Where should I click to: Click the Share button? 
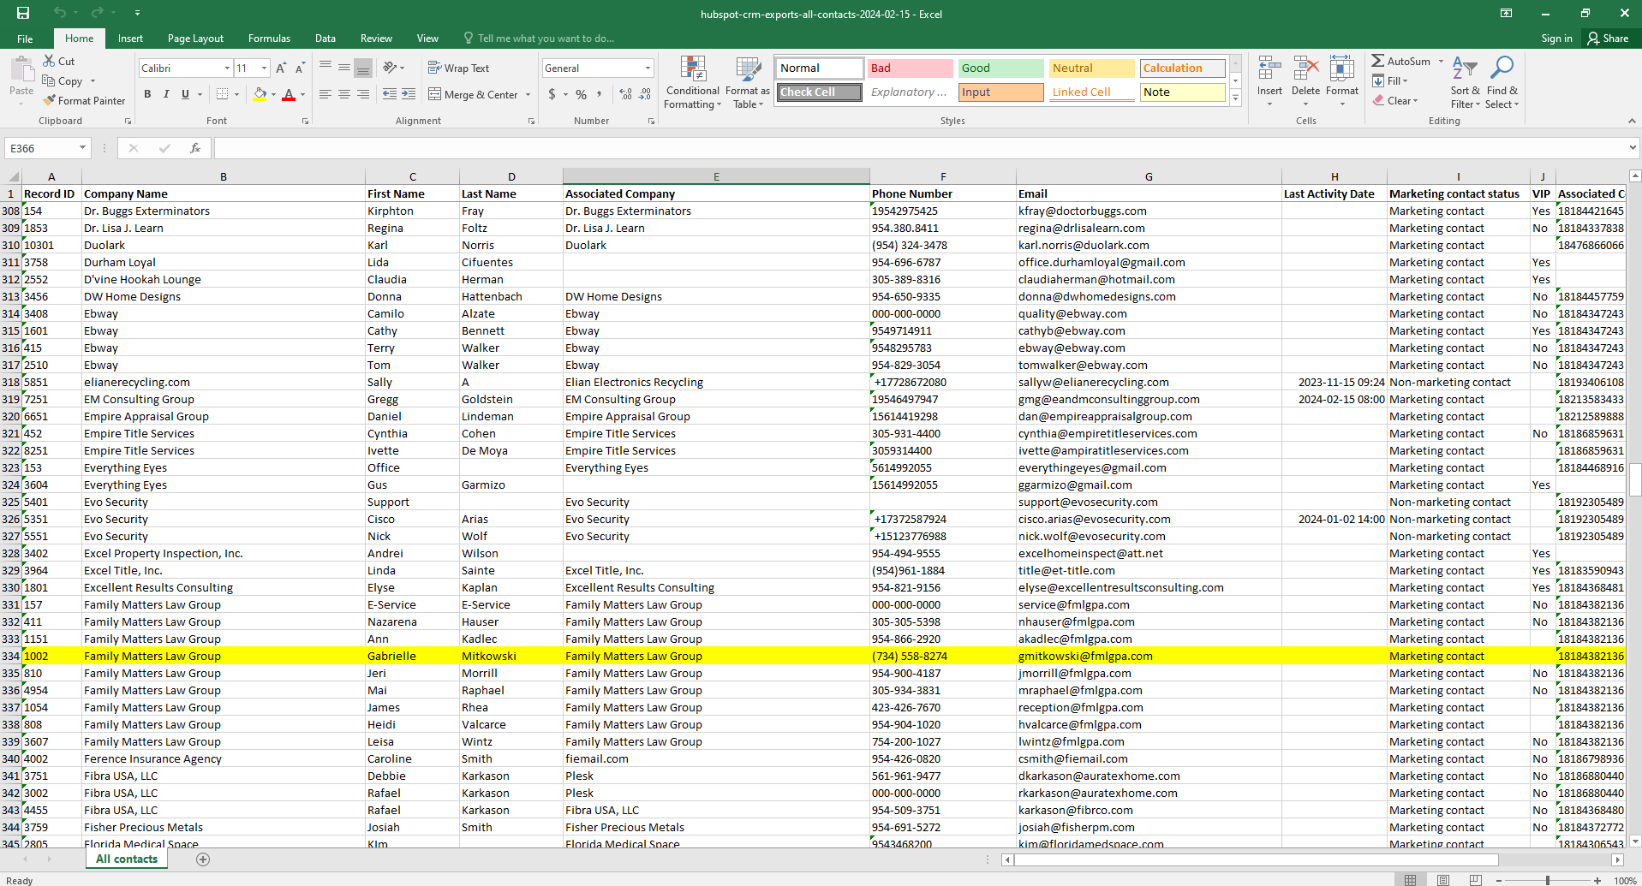[1608, 39]
